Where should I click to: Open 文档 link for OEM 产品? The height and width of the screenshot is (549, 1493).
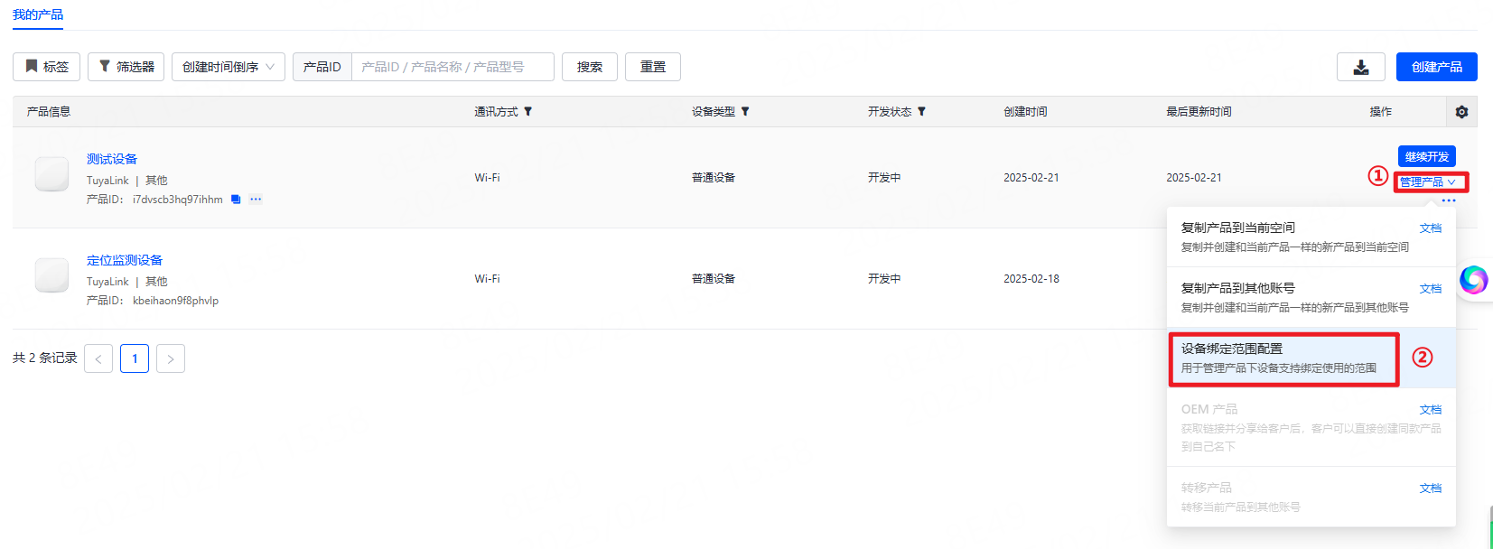point(1431,410)
